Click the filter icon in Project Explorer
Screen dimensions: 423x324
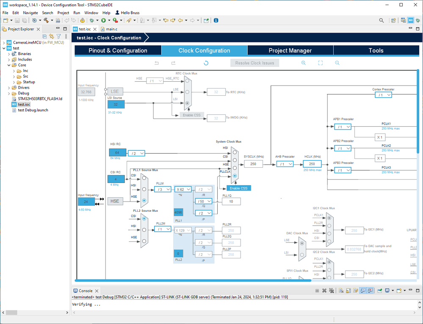[x=58, y=36]
